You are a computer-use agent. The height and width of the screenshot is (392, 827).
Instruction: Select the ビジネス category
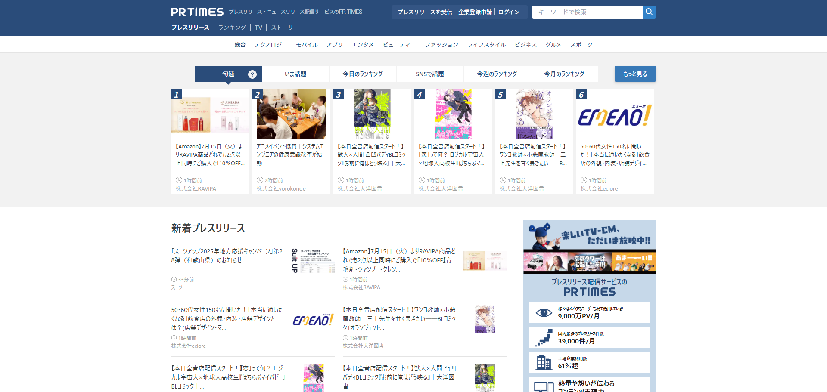point(525,45)
